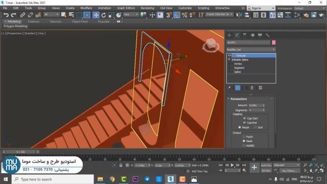Click the Render Production teapot icon

(x=321, y=15)
